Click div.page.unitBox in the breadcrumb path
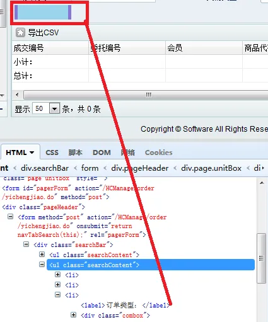The width and height of the screenshot is (268, 322). pyautogui.click(x=211, y=168)
